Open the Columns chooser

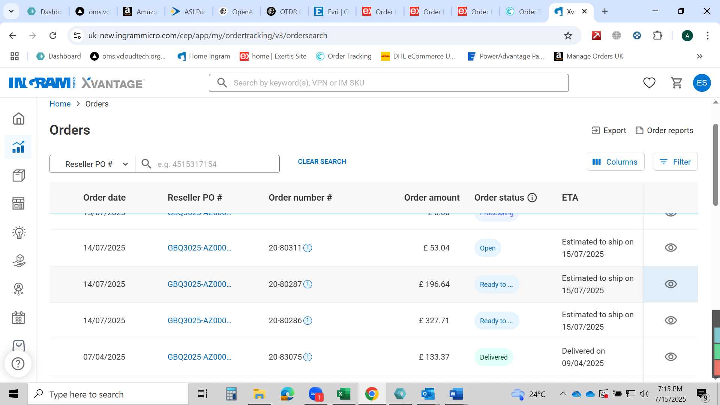click(x=615, y=162)
